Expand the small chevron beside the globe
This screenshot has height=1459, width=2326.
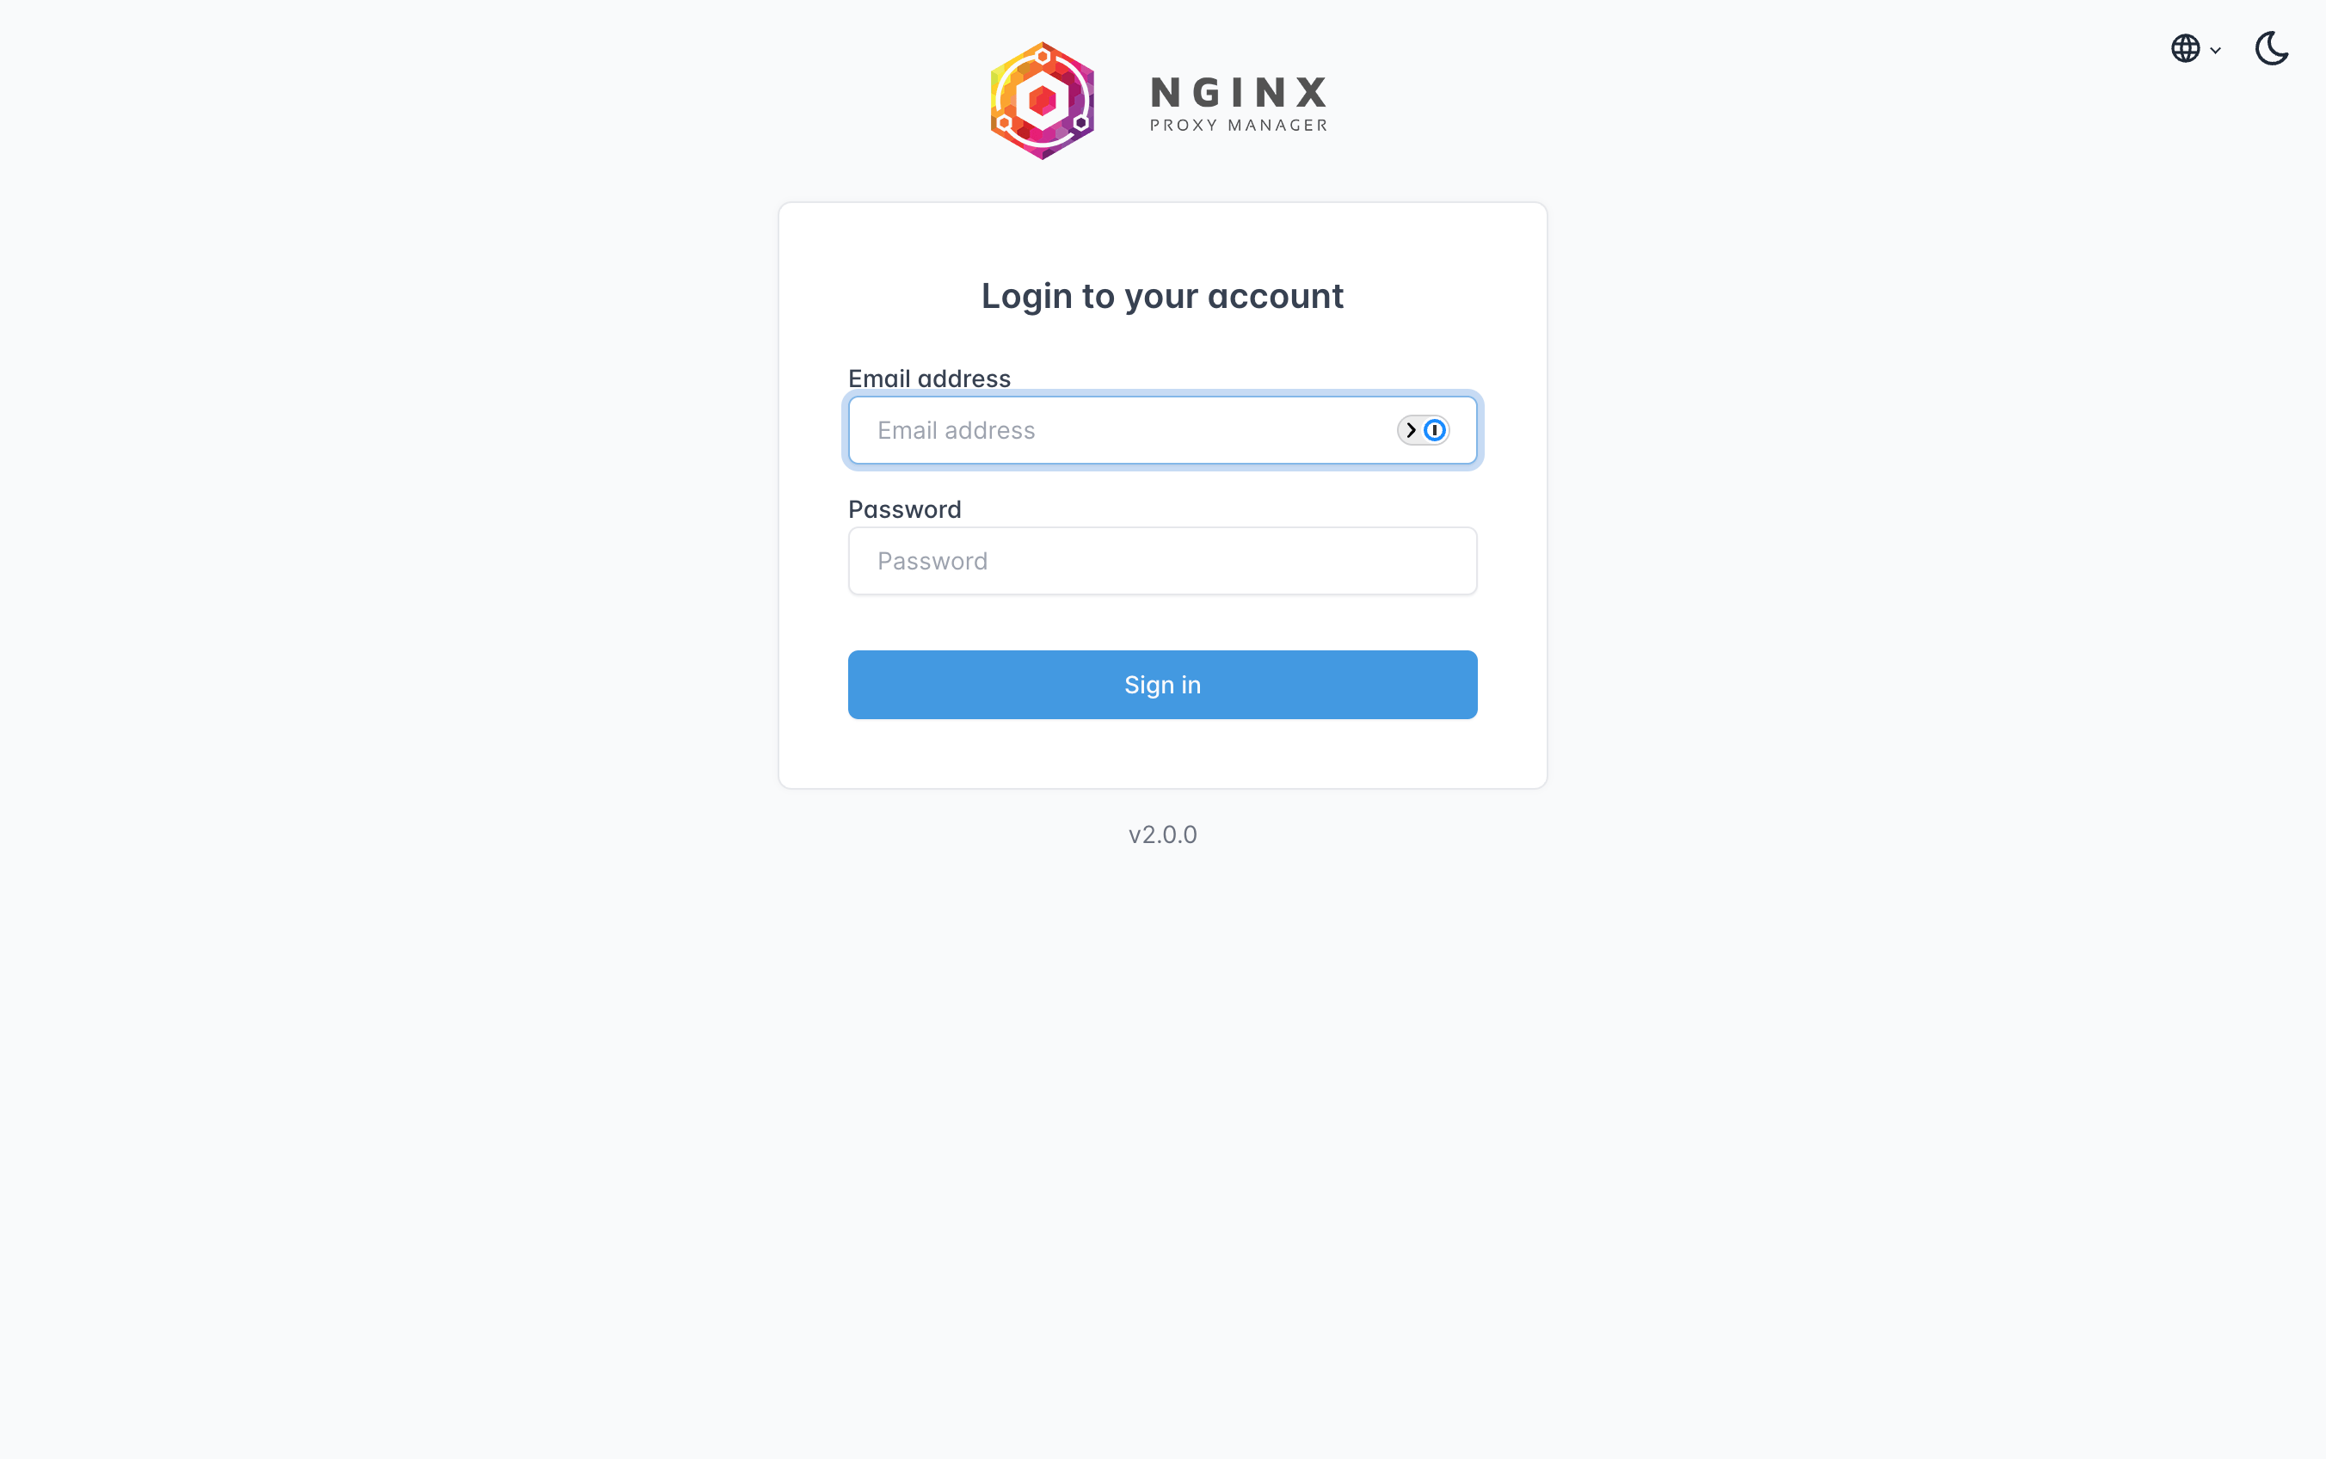2216,50
